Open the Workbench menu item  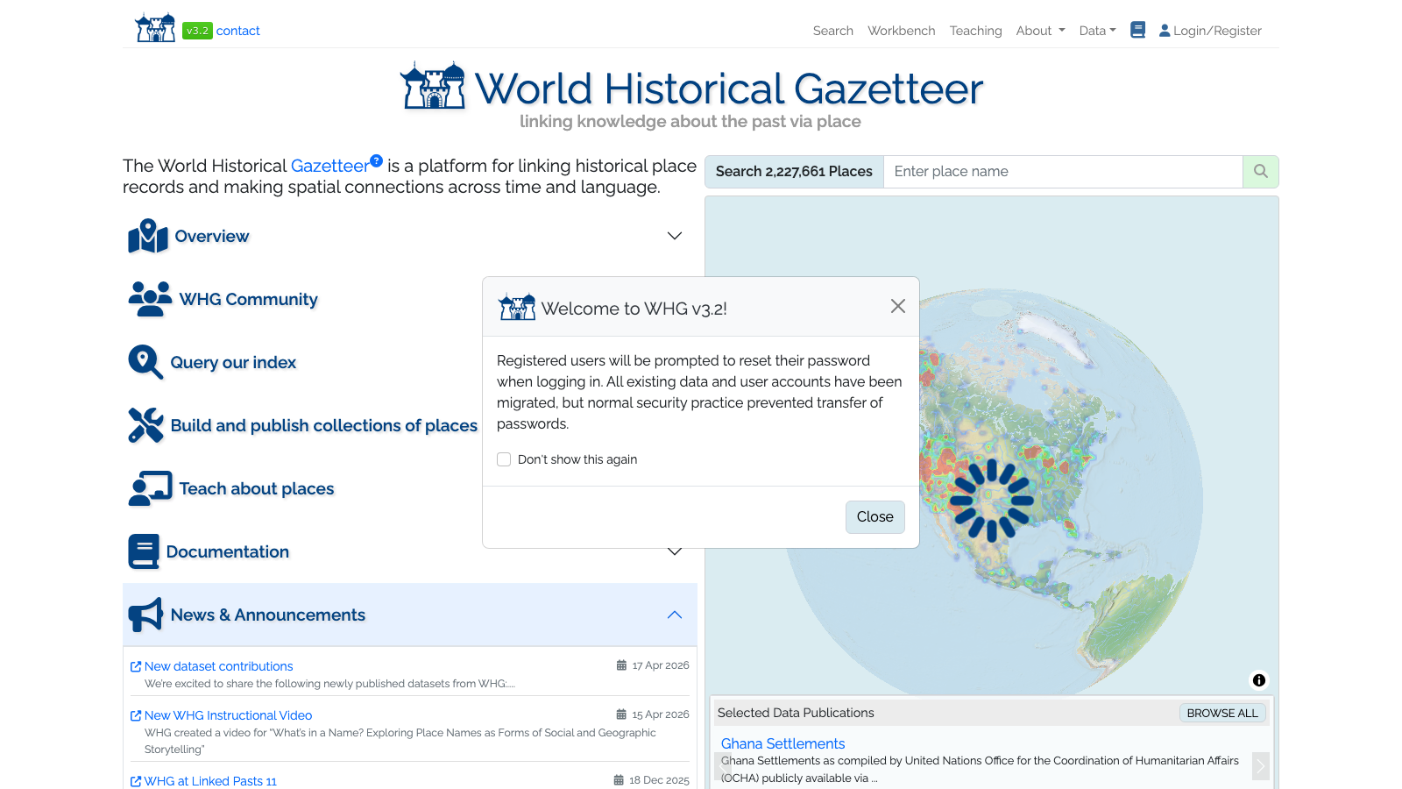coord(902,30)
